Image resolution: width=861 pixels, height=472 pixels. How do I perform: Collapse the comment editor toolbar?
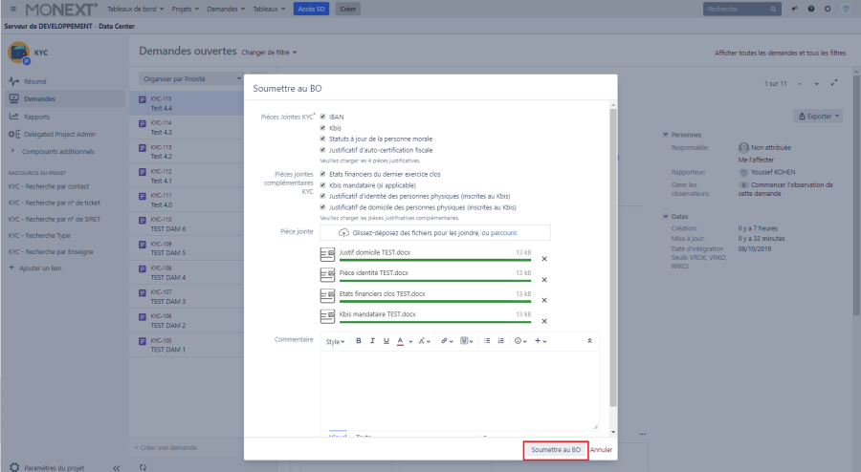(x=589, y=341)
